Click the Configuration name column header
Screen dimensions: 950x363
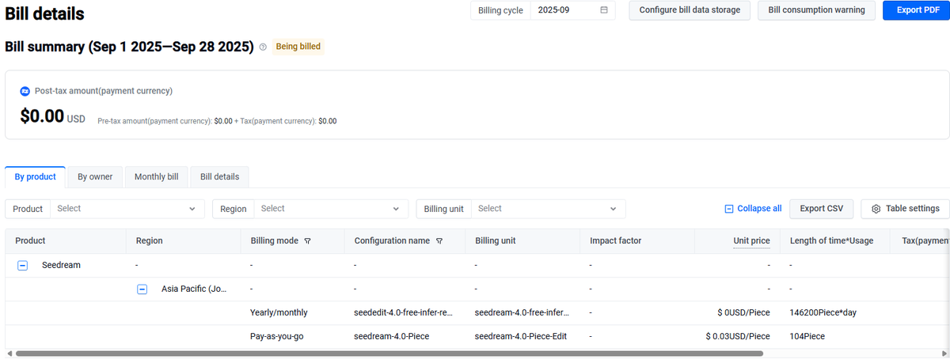pyautogui.click(x=392, y=240)
